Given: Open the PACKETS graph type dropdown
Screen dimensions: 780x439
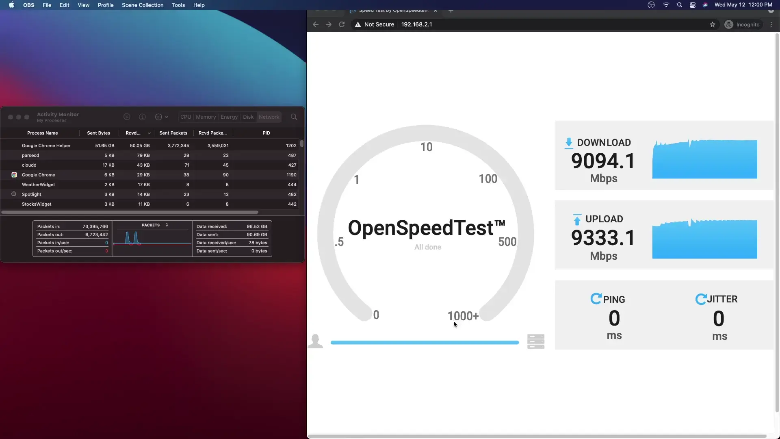Looking at the screenshot, I should point(155,225).
